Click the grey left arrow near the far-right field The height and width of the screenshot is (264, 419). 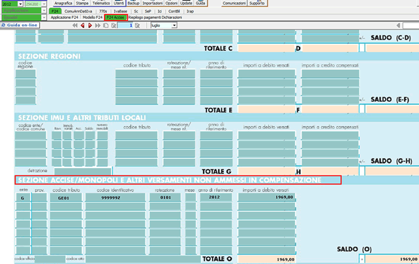pos(398,25)
